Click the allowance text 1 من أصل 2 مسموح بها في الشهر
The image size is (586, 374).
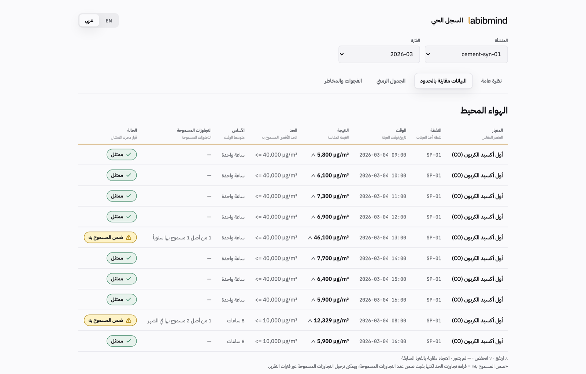[x=179, y=321]
